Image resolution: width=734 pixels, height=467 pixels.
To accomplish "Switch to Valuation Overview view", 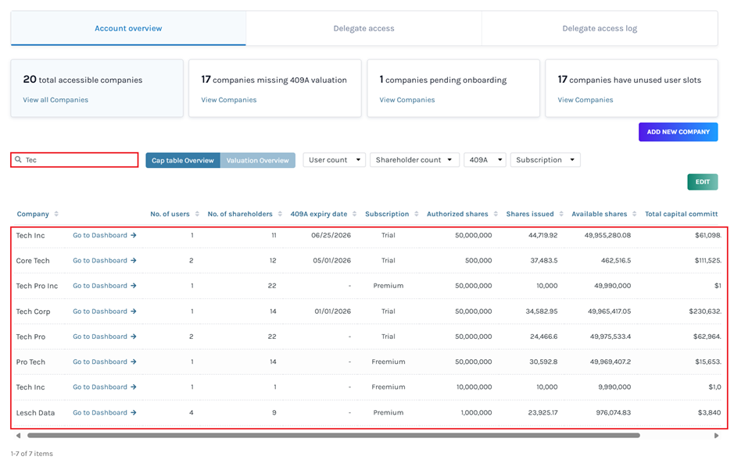I will click(258, 160).
